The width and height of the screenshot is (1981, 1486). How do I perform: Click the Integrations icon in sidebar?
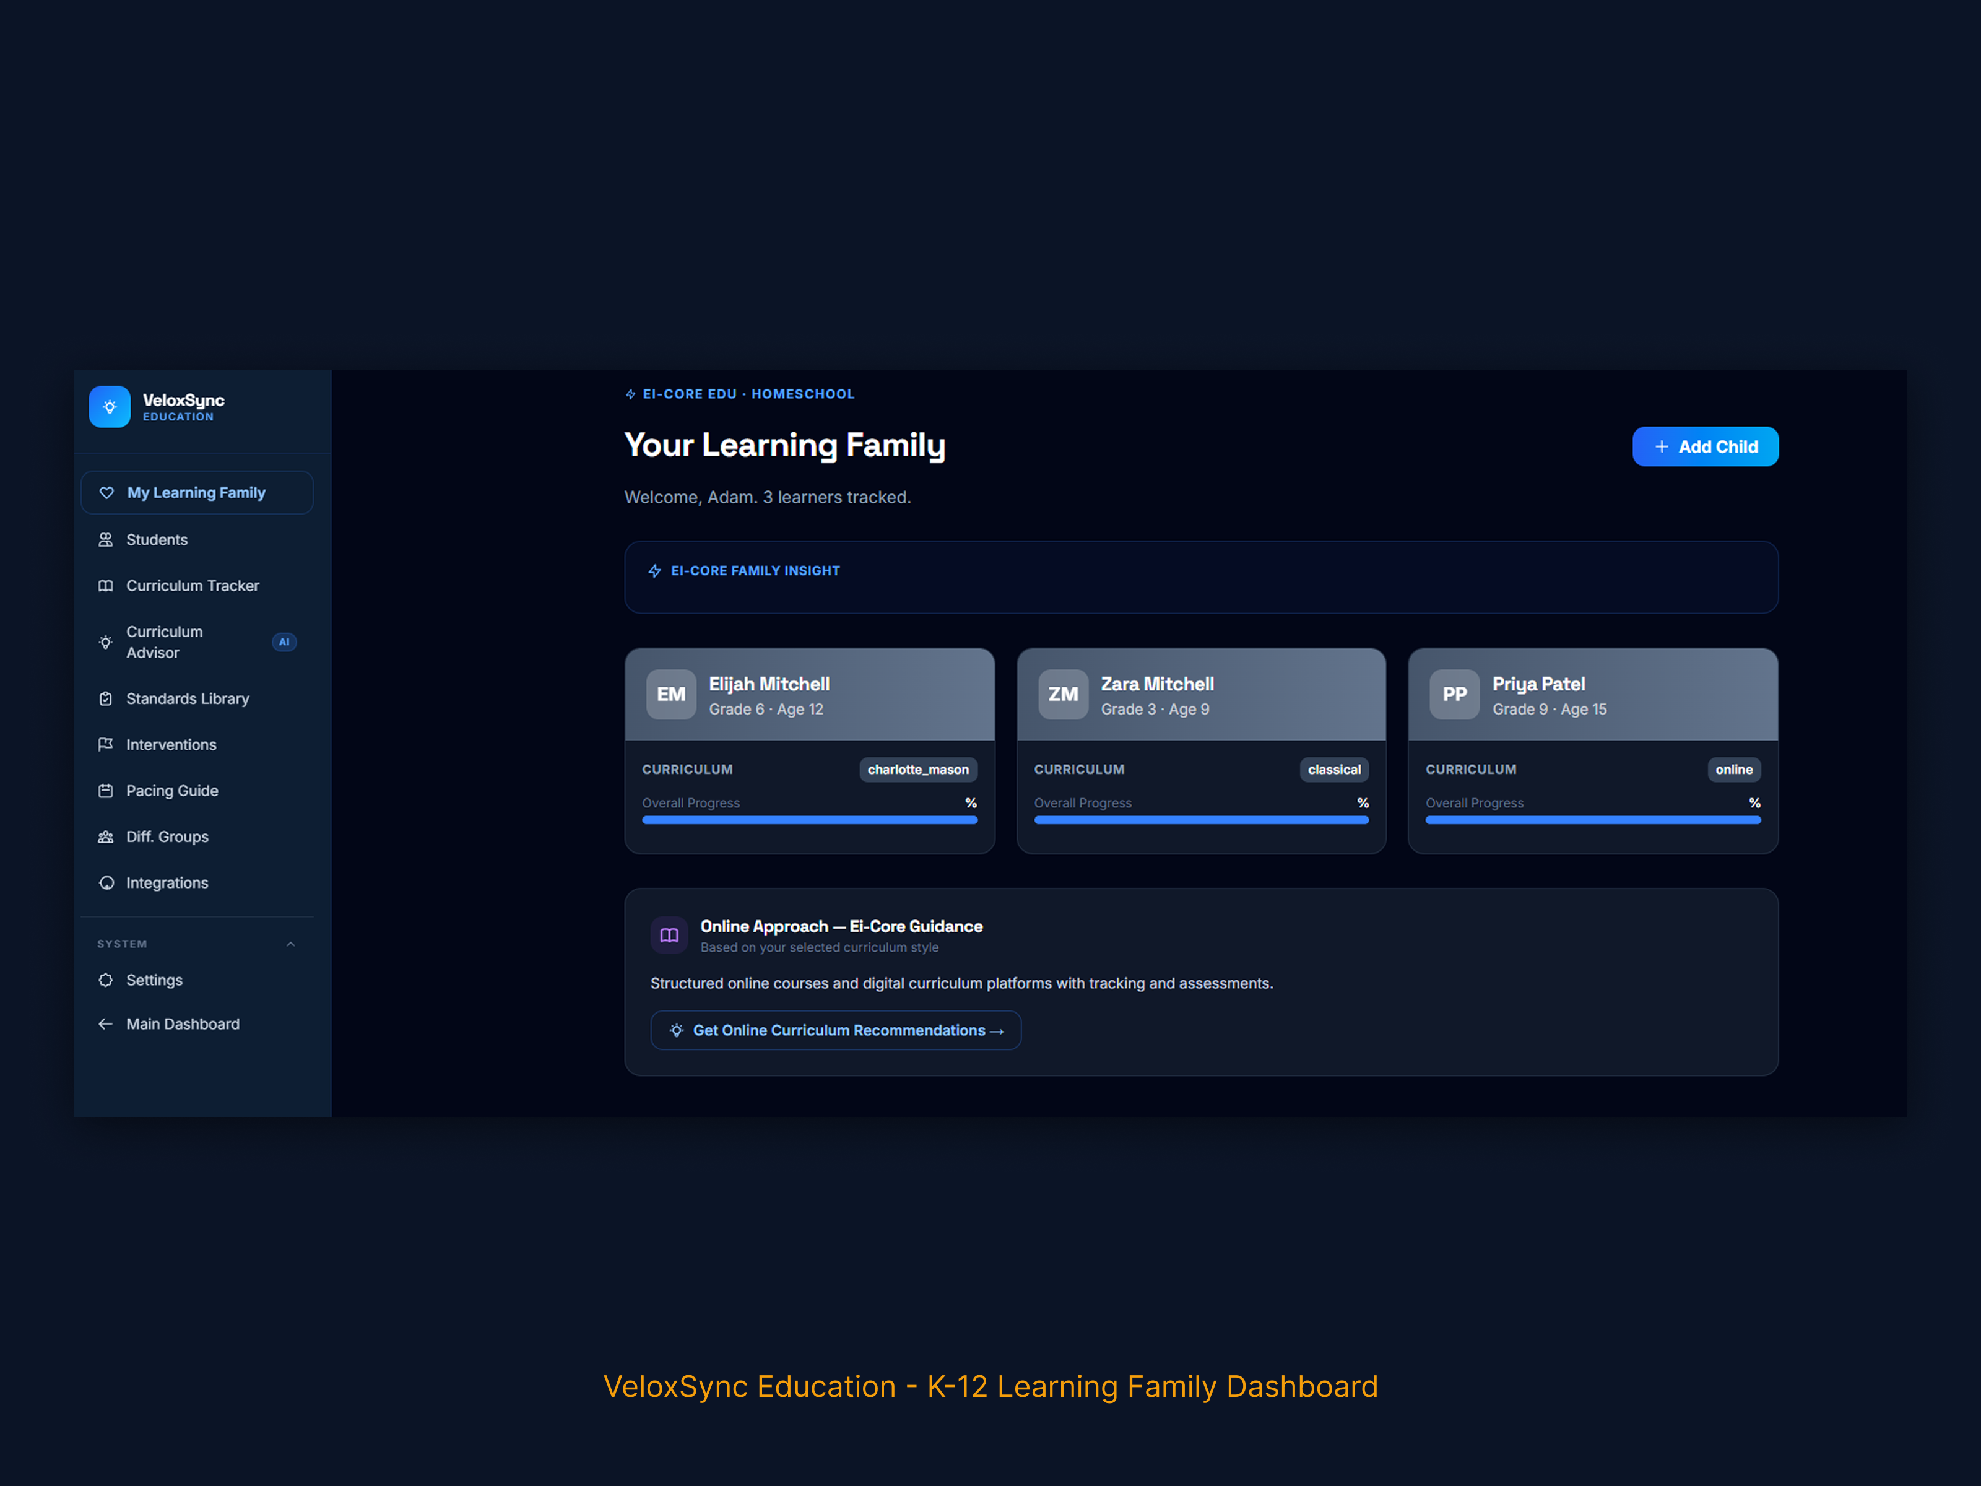click(106, 883)
